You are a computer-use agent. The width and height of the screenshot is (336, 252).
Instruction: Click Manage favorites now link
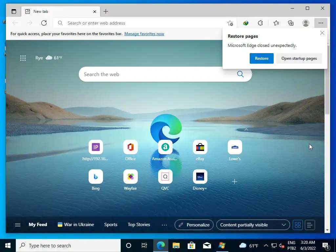(x=144, y=34)
